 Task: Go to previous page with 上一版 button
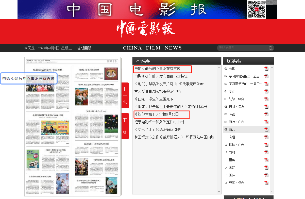(125, 95)
